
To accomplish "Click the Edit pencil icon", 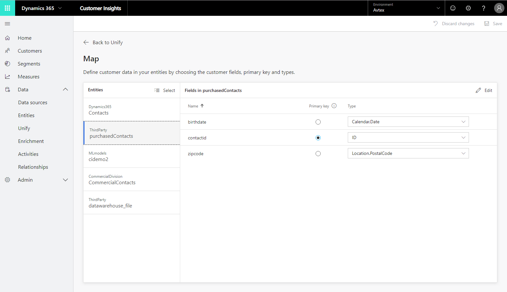I will (x=478, y=90).
